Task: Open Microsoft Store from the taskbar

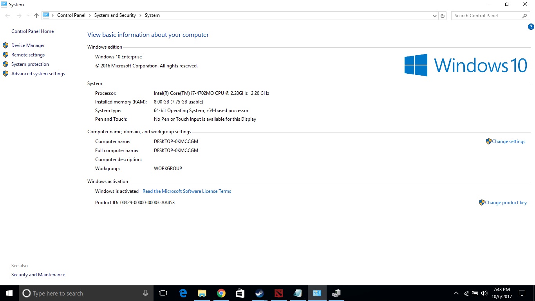Action: (240, 293)
